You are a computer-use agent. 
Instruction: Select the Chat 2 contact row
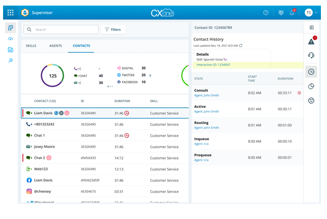[105, 158]
